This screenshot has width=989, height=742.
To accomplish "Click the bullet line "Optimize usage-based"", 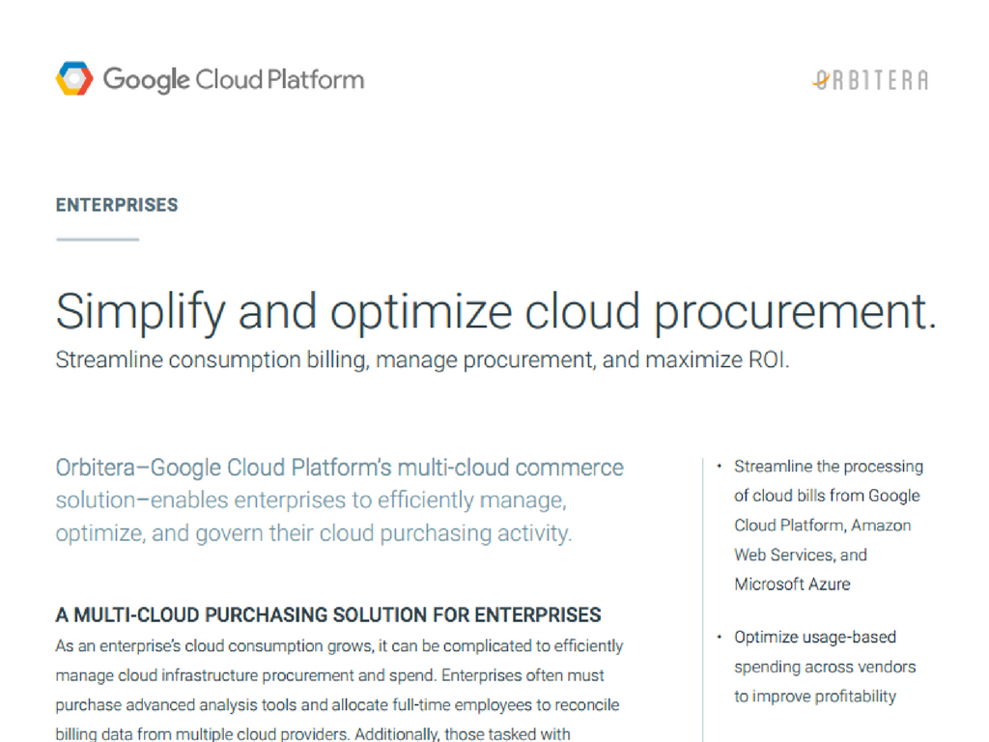I will (815, 638).
